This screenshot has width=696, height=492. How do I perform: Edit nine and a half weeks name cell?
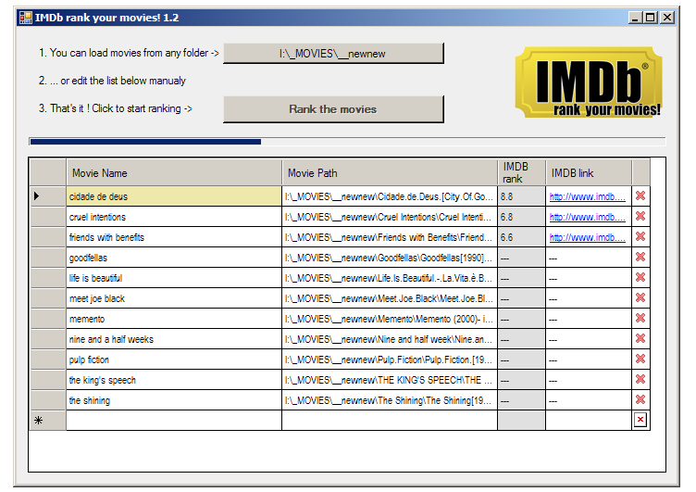(x=174, y=339)
